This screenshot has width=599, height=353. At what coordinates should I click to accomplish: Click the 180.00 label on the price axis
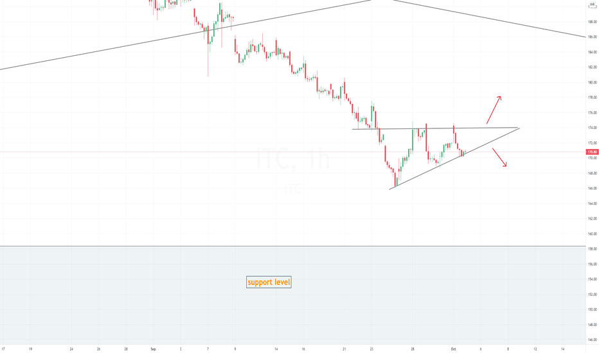pyautogui.click(x=592, y=82)
